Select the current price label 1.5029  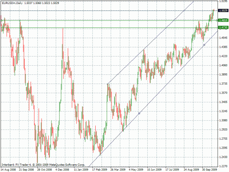pos(223,11)
